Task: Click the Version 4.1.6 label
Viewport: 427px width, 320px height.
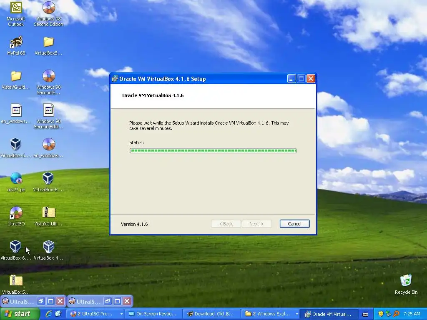Action: point(134,224)
